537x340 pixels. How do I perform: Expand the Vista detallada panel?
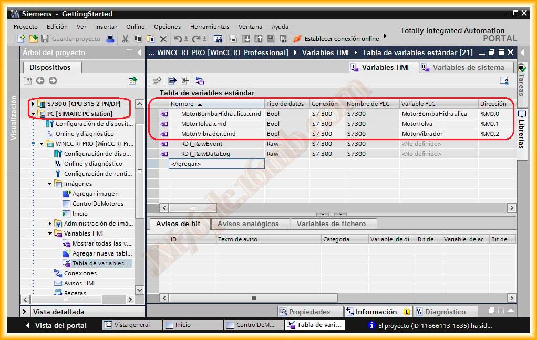click(x=25, y=312)
